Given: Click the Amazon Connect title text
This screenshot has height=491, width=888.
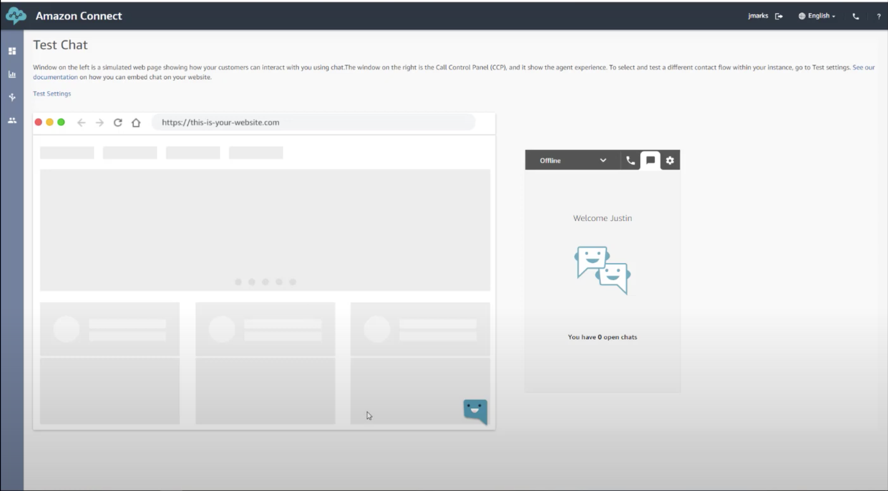Looking at the screenshot, I should click(79, 16).
